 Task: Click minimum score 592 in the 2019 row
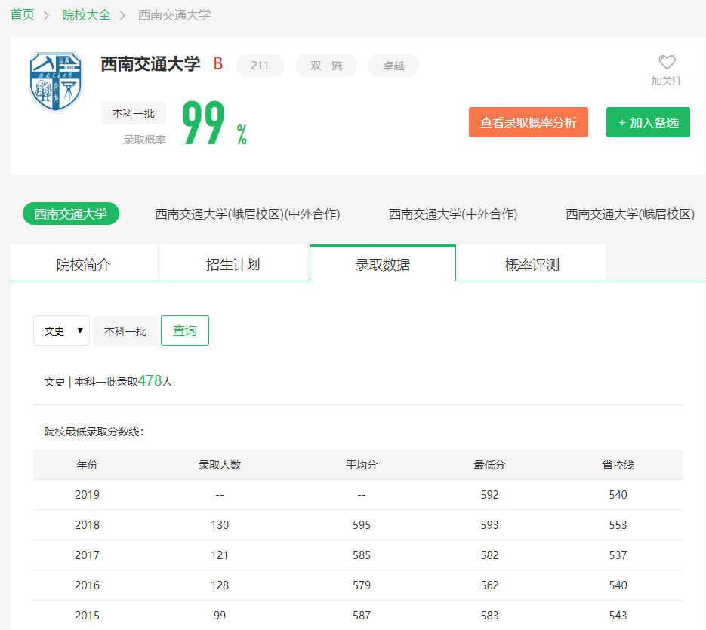click(489, 495)
